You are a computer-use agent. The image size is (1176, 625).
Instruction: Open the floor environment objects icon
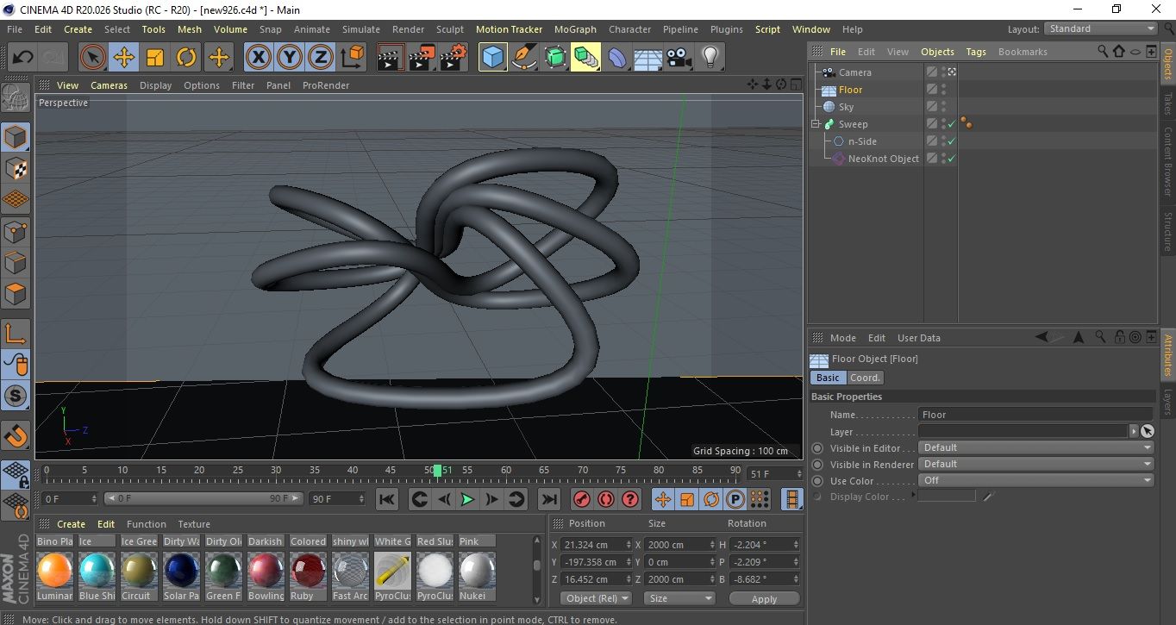point(647,58)
